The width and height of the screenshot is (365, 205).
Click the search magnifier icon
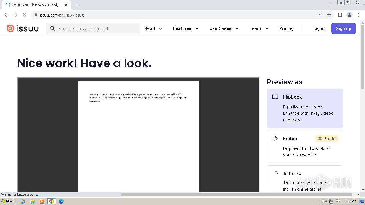[x=52, y=28]
